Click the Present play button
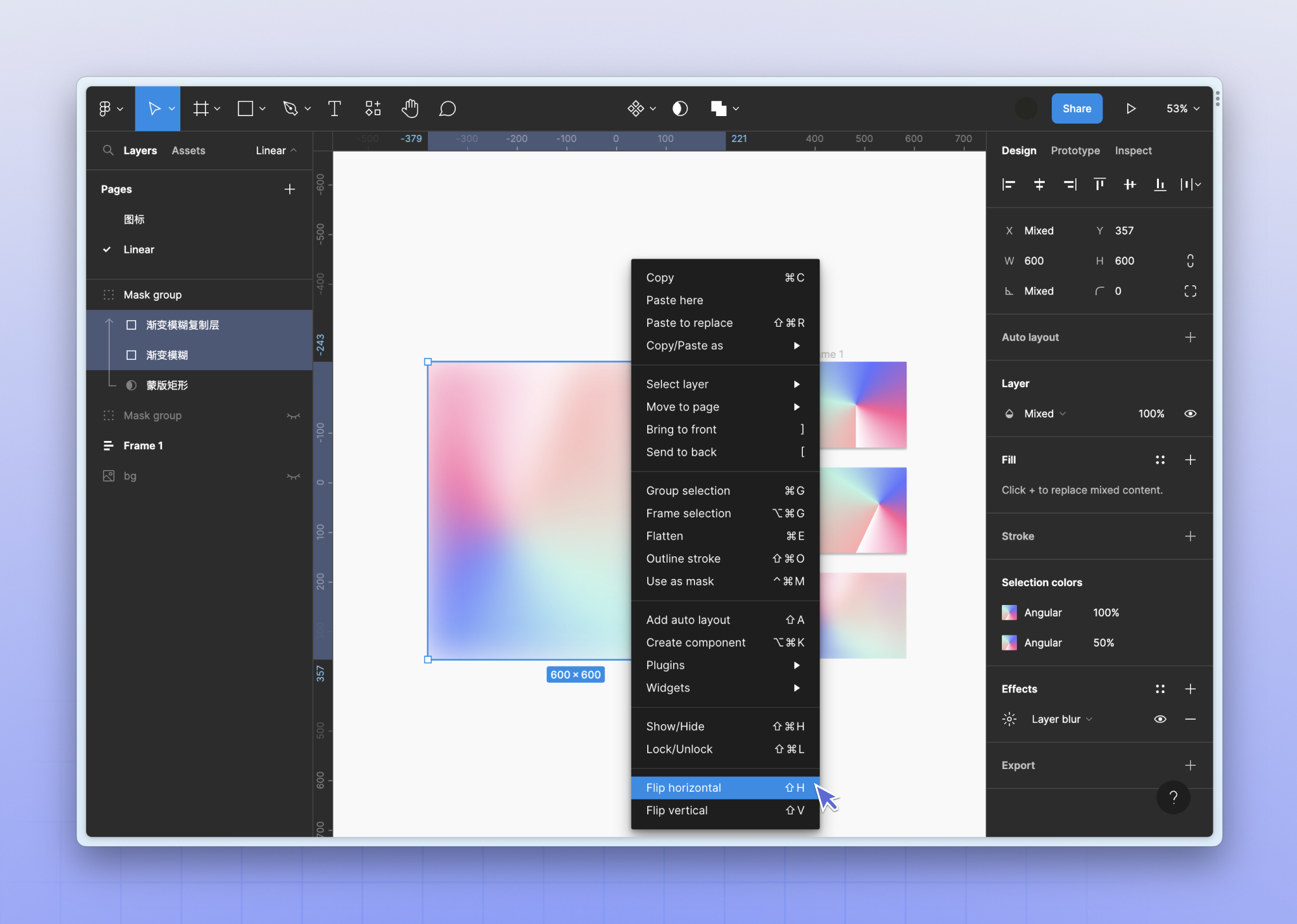 click(x=1131, y=108)
